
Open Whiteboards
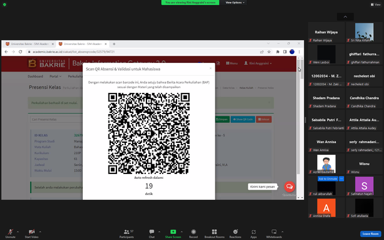(x=274, y=233)
